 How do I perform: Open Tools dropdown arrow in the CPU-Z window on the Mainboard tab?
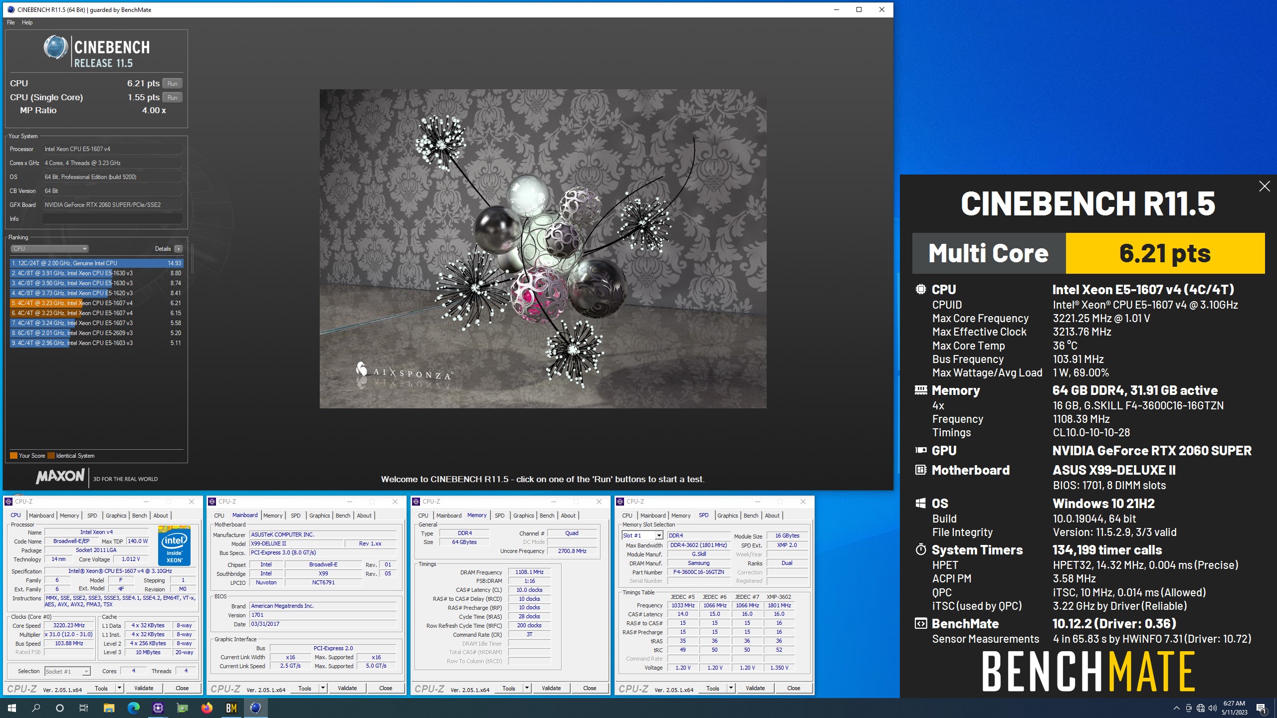click(x=323, y=688)
